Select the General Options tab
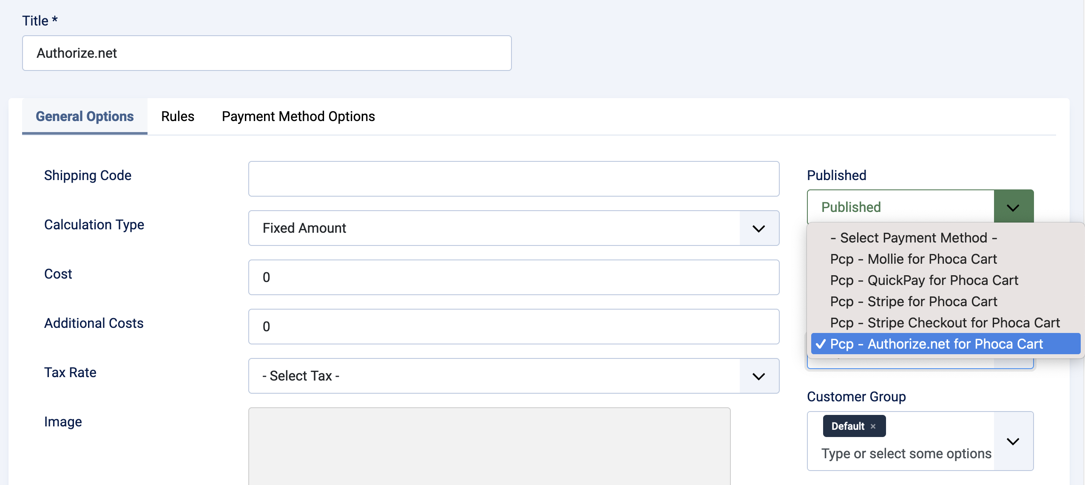Viewport: 1085px width, 485px height. click(x=84, y=116)
